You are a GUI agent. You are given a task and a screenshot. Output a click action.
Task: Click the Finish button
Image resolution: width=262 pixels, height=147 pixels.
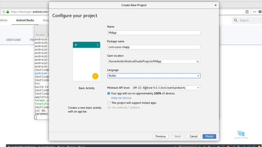coord(209,136)
